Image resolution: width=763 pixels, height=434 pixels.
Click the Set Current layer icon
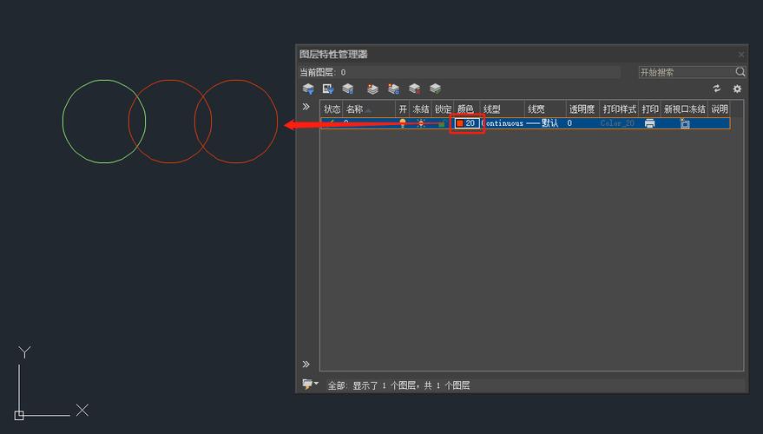coord(435,89)
